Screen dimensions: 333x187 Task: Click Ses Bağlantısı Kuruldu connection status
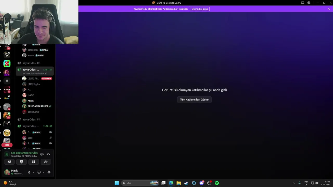click(x=24, y=153)
